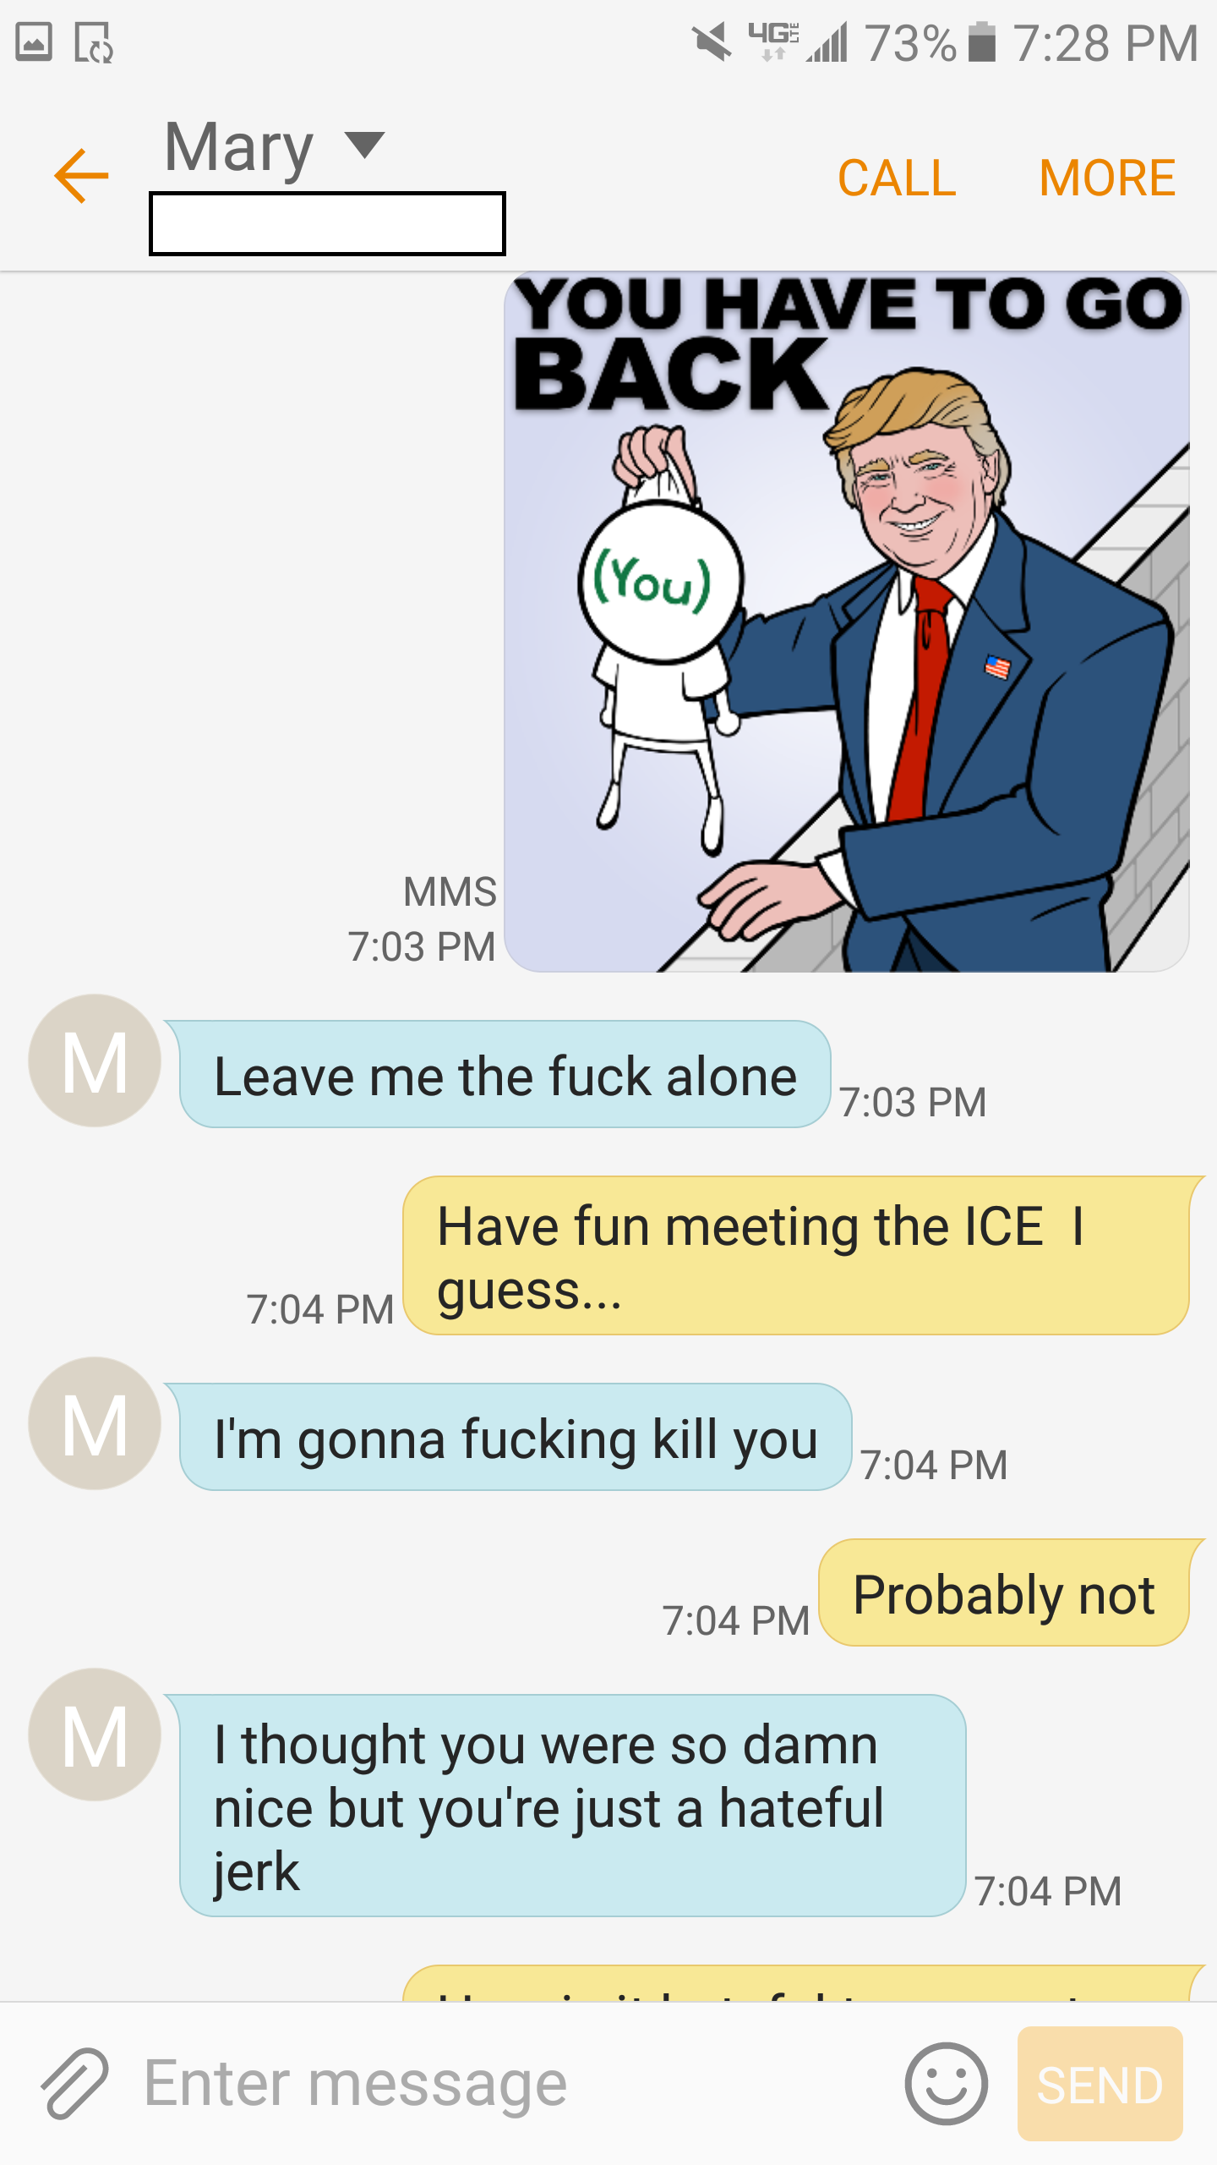Viewport: 1217px width, 2165px height.
Task: Tap the CALL button
Action: point(897,178)
